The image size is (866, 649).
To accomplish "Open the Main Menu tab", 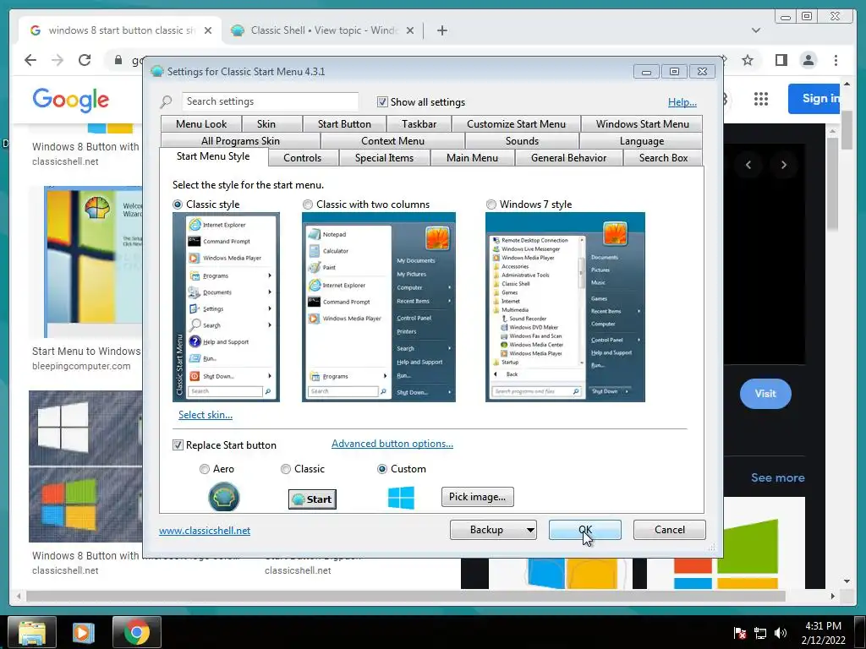I will click(x=472, y=158).
